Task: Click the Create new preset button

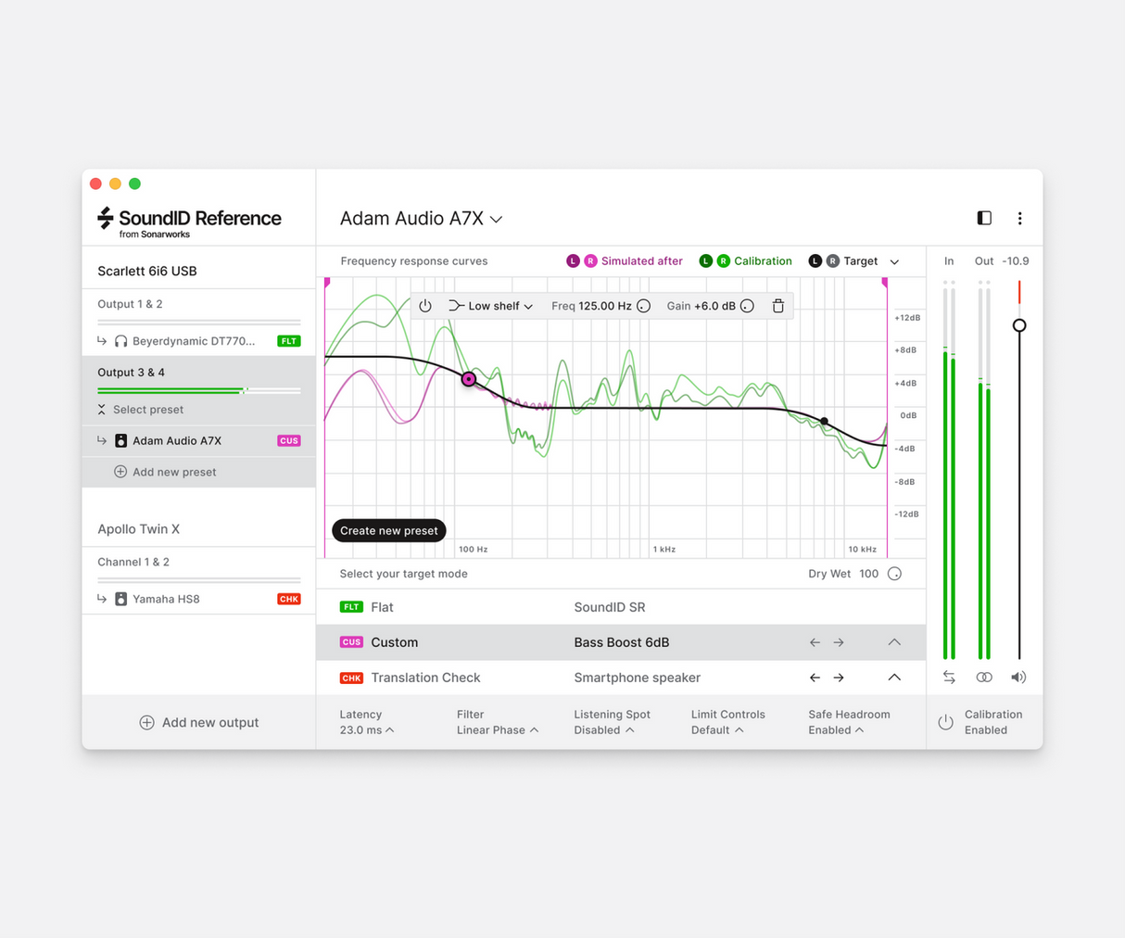Action: 389,530
